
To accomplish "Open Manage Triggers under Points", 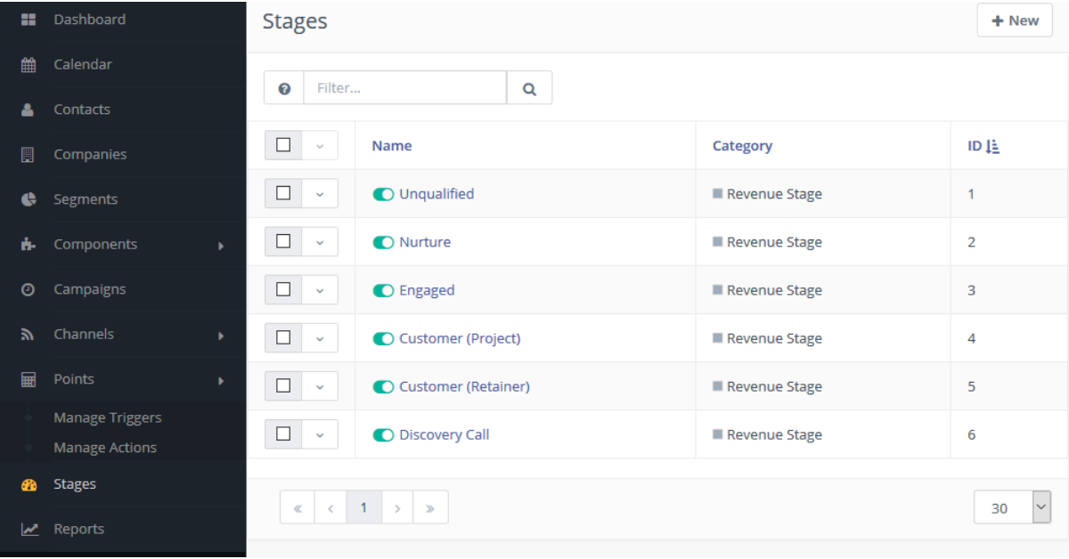I will pos(107,417).
